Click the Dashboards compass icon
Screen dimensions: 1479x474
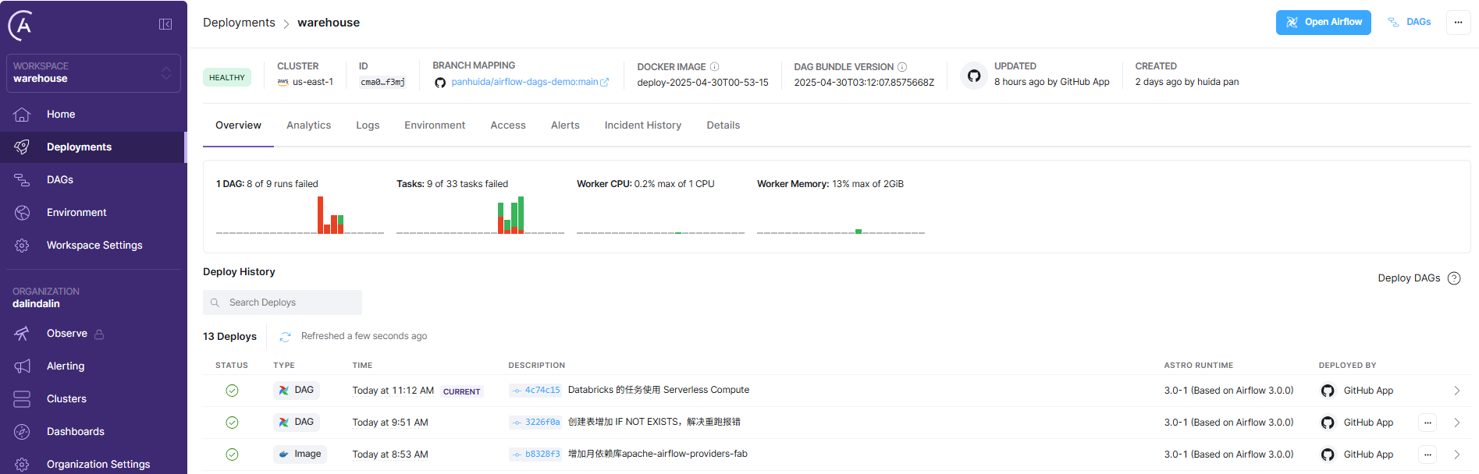click(x=22, y=432)
